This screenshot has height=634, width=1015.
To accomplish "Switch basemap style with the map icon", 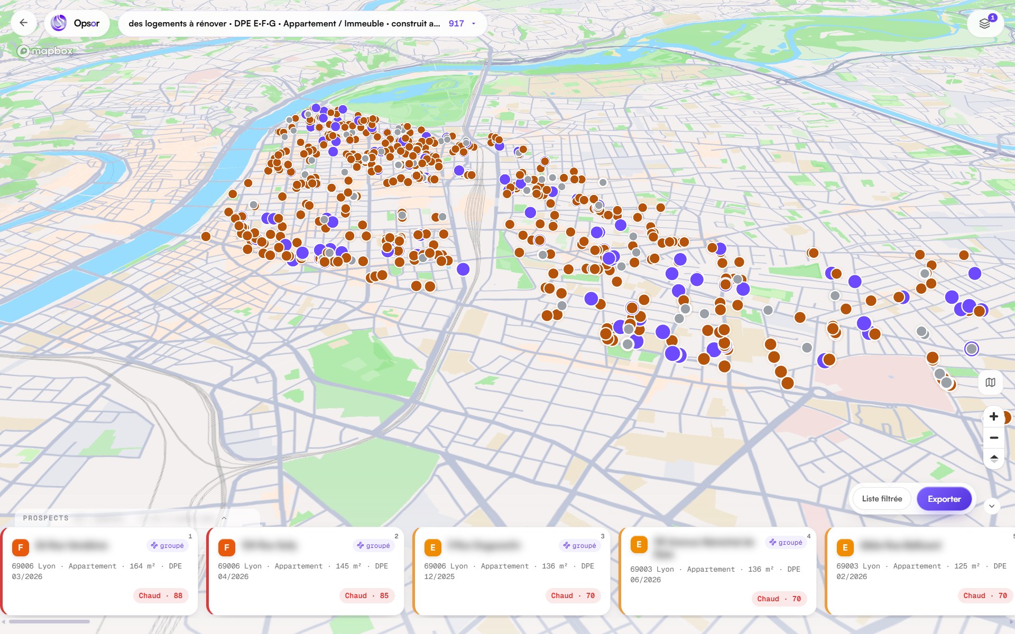I will (991, 382).
